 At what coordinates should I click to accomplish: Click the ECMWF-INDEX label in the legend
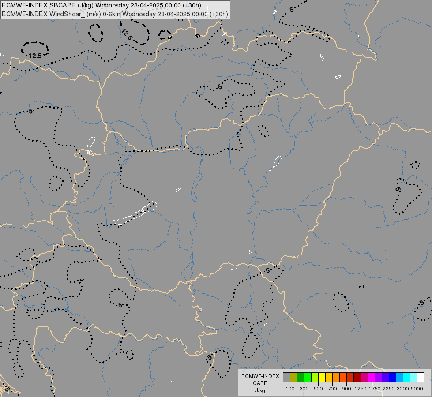click(260, 376)
